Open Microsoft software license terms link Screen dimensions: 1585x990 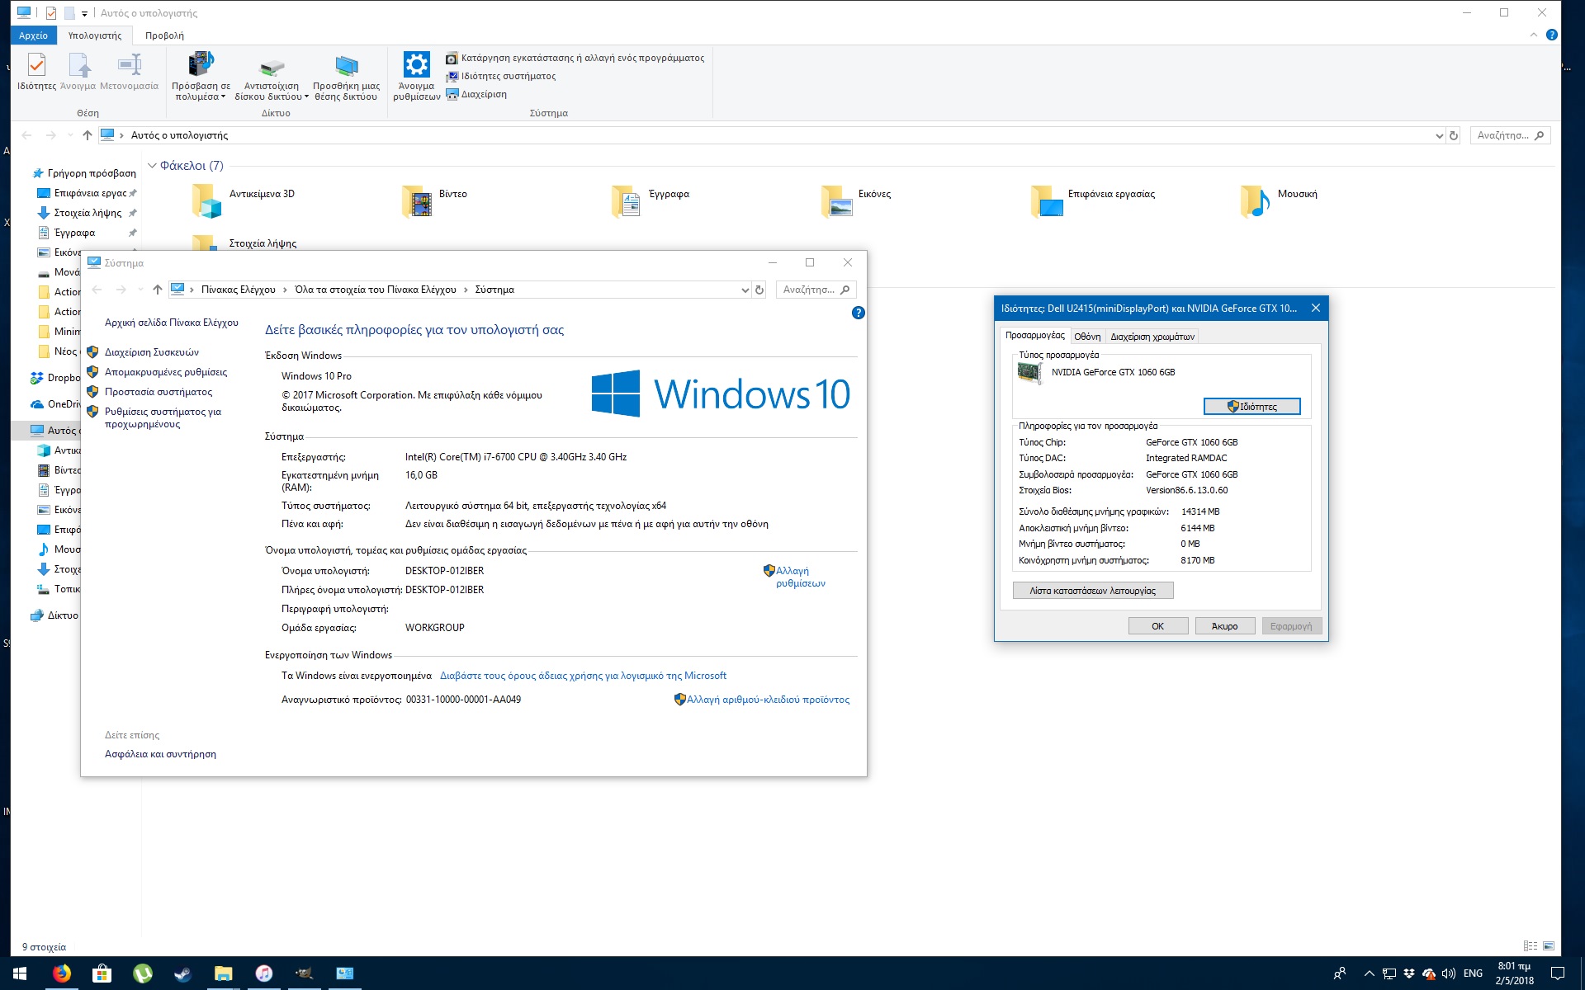click(583, 676)
